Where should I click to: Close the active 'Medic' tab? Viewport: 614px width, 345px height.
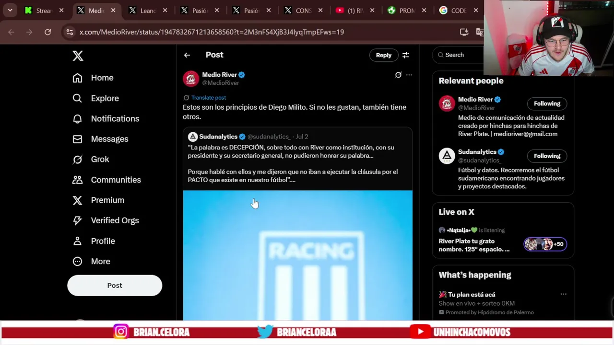coord(113,11)
